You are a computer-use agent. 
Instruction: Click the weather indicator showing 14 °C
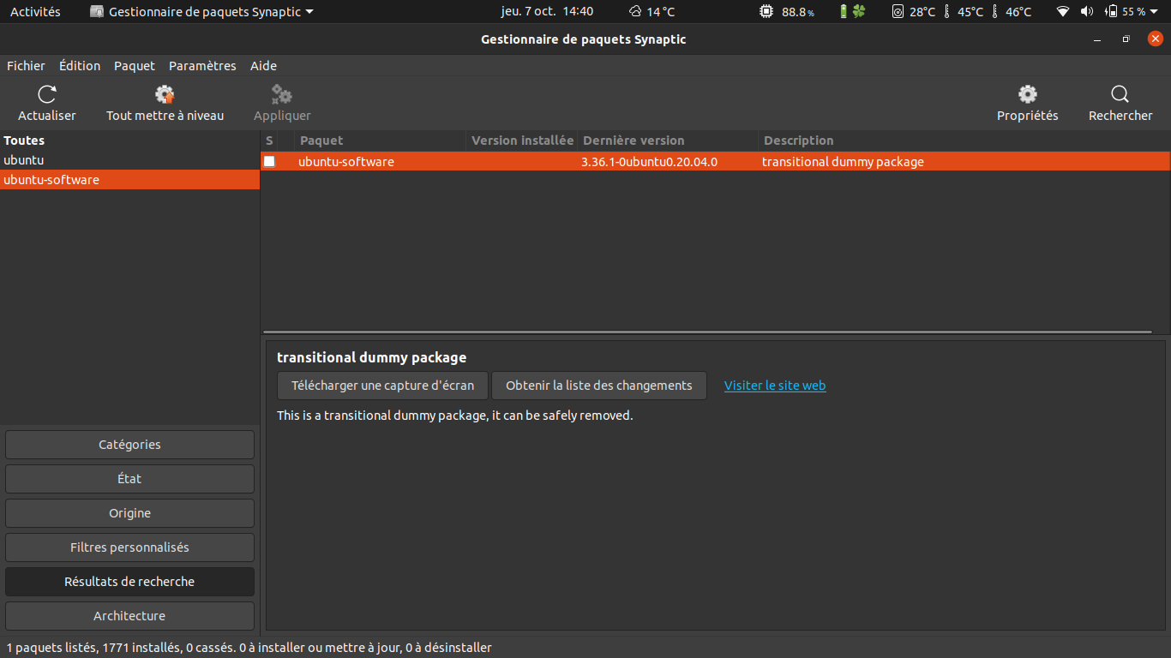click(652, 12)
